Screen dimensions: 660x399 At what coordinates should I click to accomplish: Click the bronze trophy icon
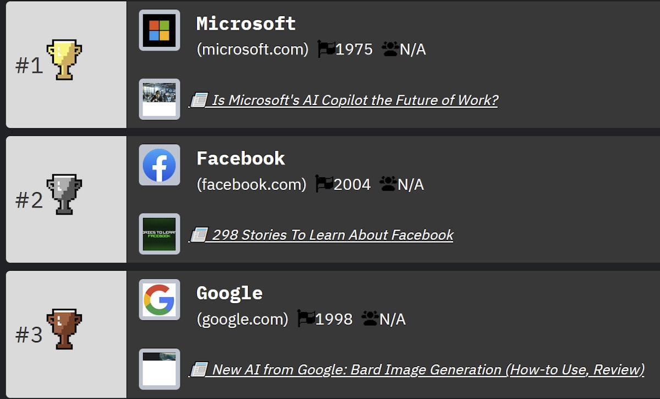64,329
